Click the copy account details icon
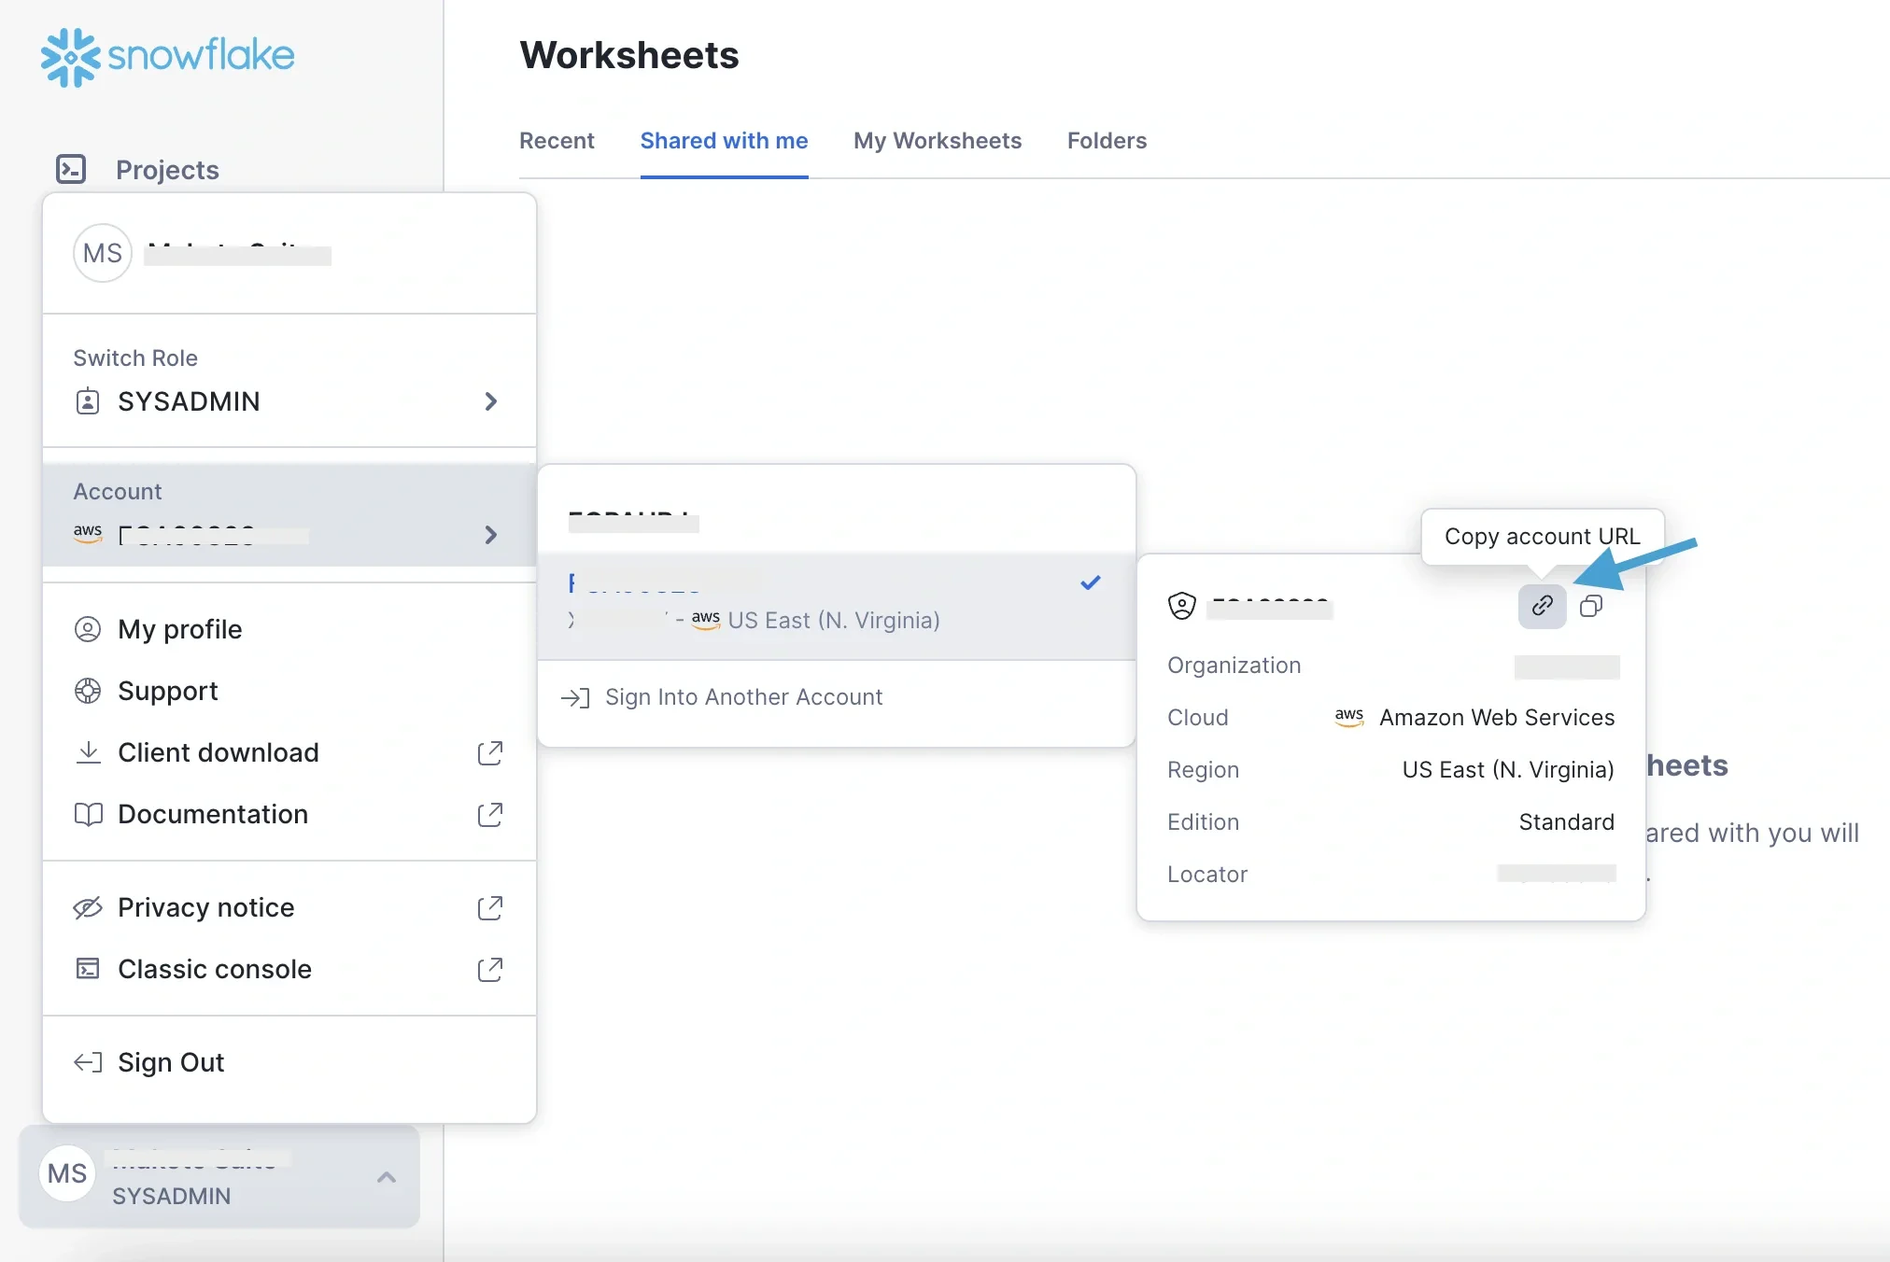1890x1262 pixels. point(1591,606)
